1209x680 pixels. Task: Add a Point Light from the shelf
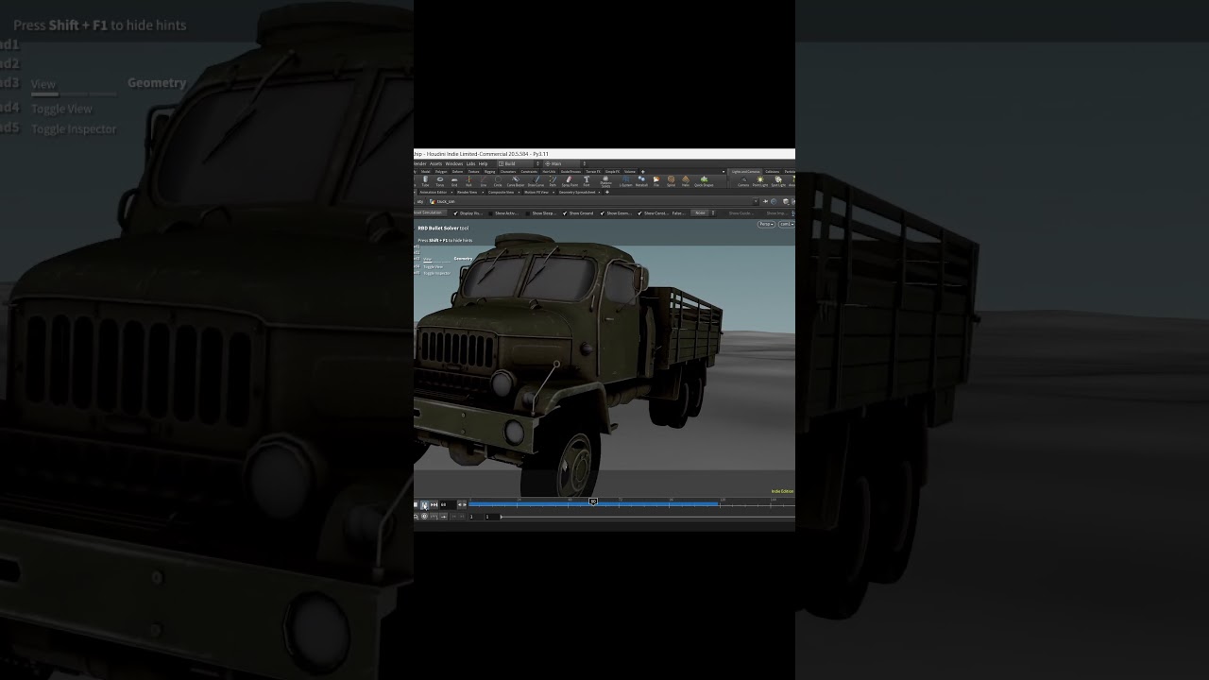[760, 181]
